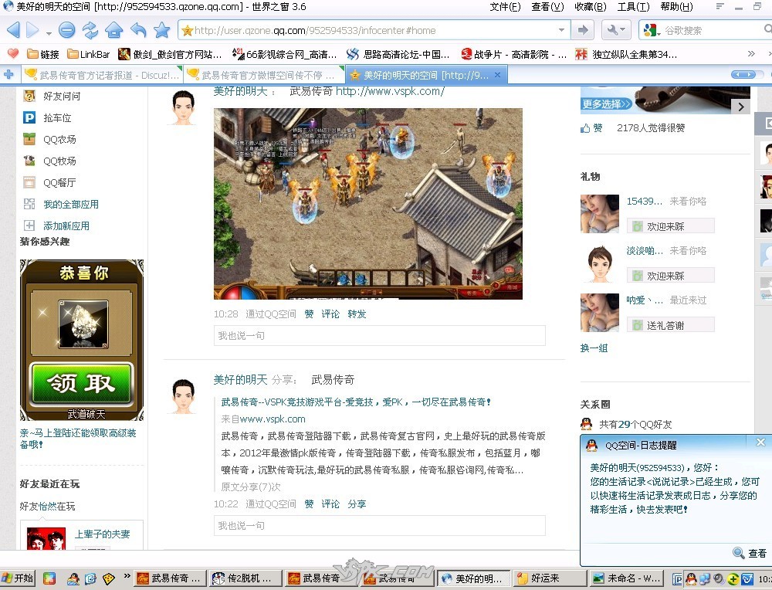Open the QQ牧场 sidebar app

pyautogui.click(x=49, y=161)
